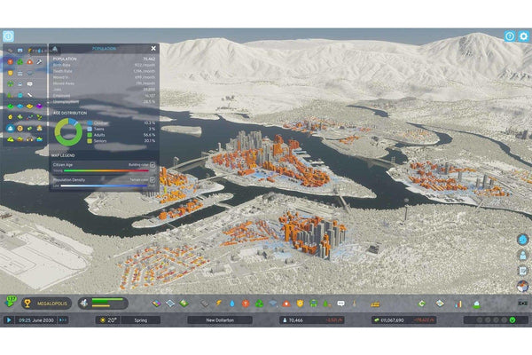The width and height of the screenshot is (532, 355).
Task: Click the Spring season indicator
Action: coord(140,320)
